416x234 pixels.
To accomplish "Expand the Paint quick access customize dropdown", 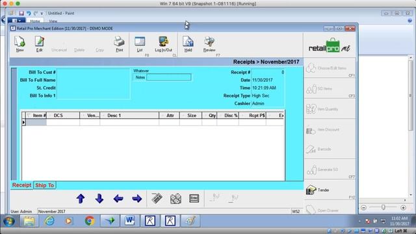I will 42,13.
